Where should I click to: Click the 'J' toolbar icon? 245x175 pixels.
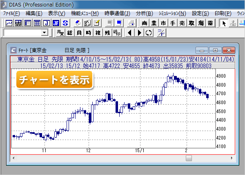click(x=46, y=23)
